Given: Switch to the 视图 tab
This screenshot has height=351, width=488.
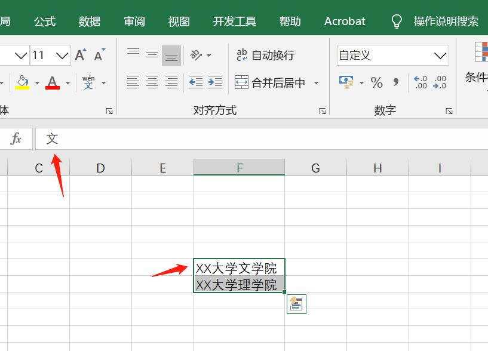Looking at the screenshot, I should [179, 21].
